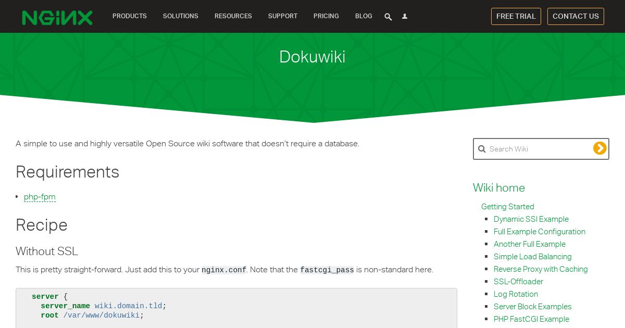
Task: Follow the php-fpm requirement link
Action: tap(40, 197)
